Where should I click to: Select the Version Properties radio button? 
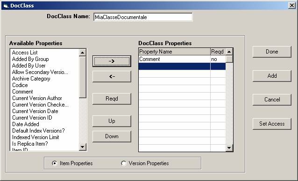click(123, 163)
